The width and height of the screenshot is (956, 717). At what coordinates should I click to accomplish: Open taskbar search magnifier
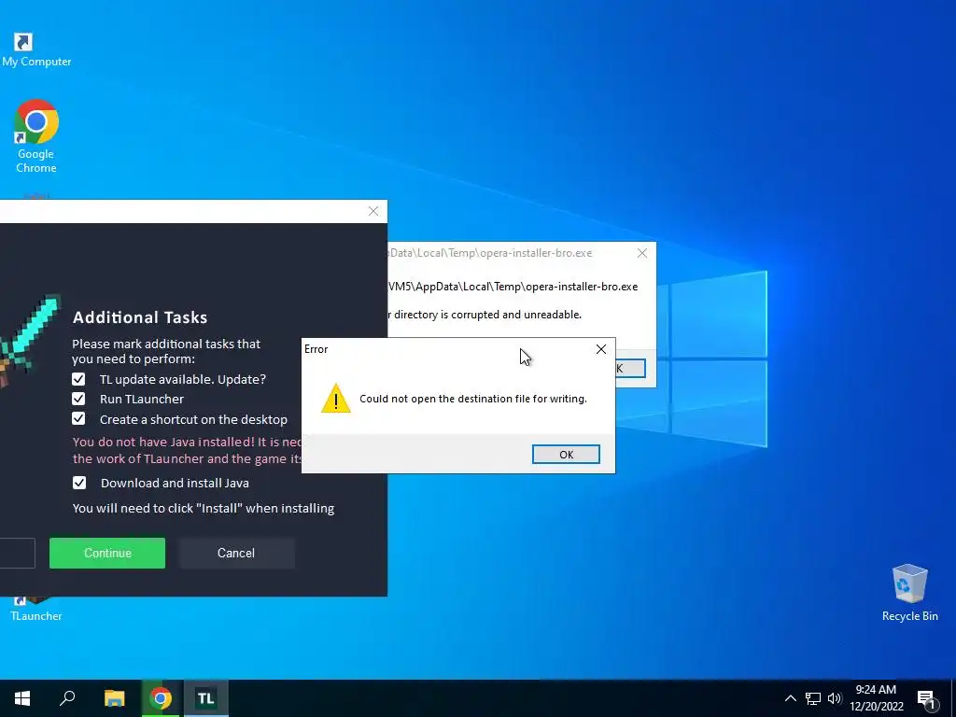point(67,698)
